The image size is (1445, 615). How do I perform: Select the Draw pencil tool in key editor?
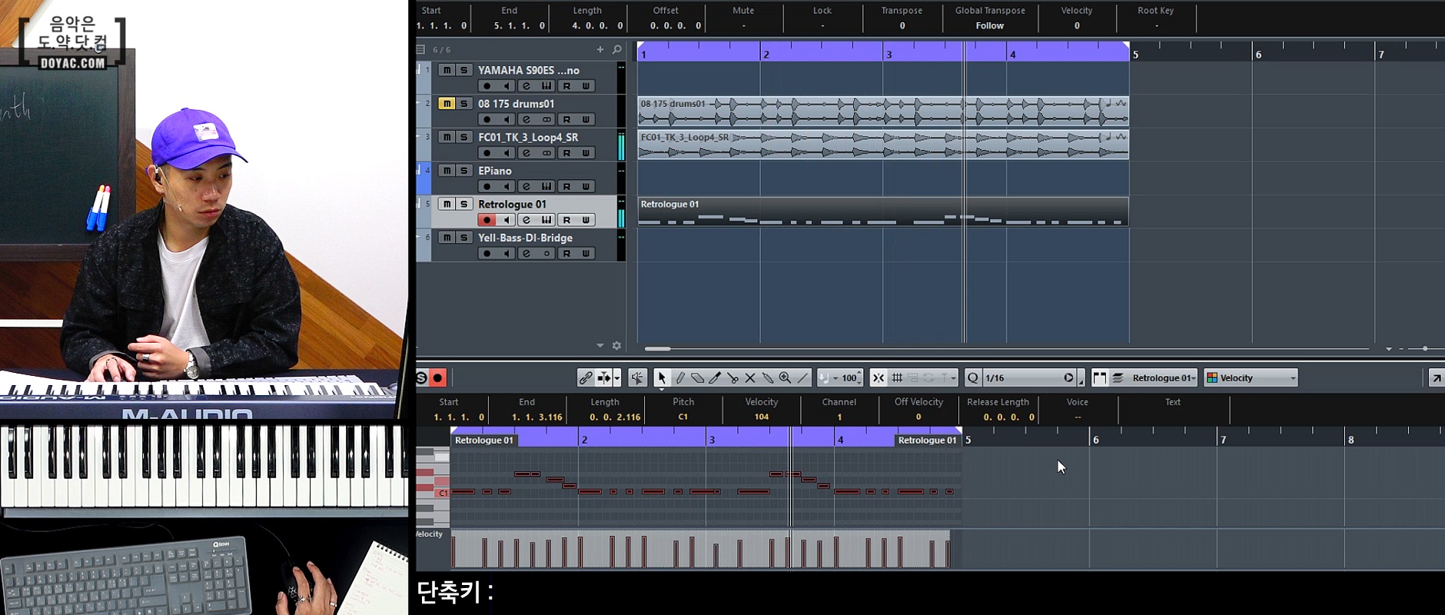click(x=680, y=377)
